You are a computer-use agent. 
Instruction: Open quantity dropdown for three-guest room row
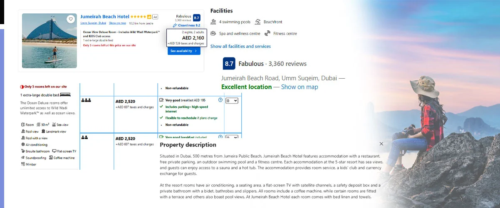pyautogui.click(x=232, y=101)
